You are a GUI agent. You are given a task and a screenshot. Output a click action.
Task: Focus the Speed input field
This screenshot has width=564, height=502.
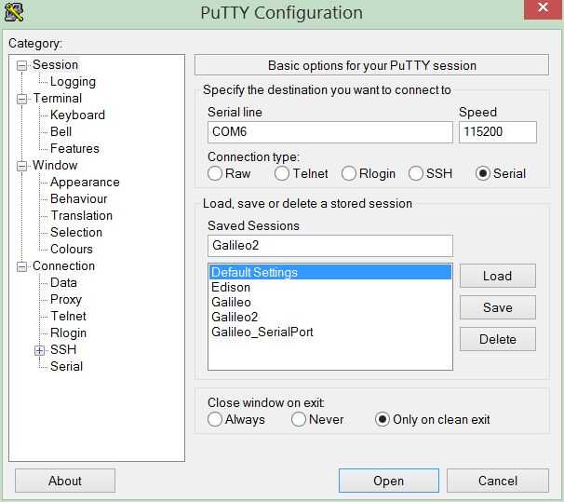pos(497,132)
